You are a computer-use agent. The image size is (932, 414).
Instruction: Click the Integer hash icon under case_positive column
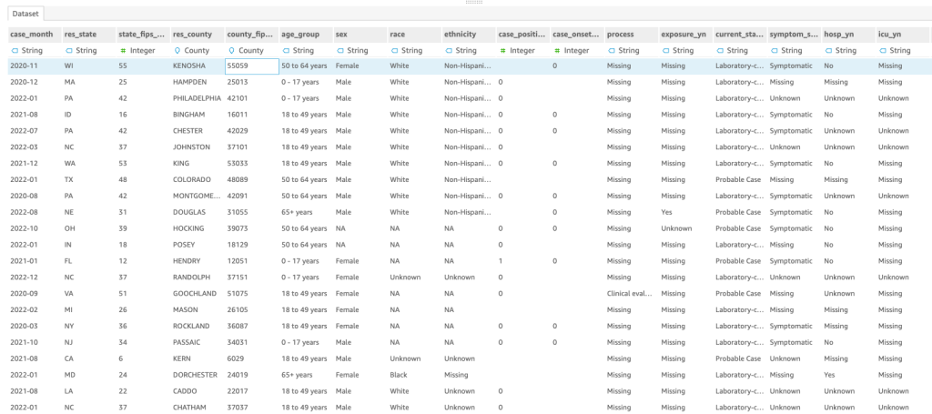pyautogui.click(x=502, y=50)
